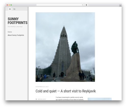Open the About Sunny Footprints page
This screenshot has height=108, width=127.
click(16, 35)
